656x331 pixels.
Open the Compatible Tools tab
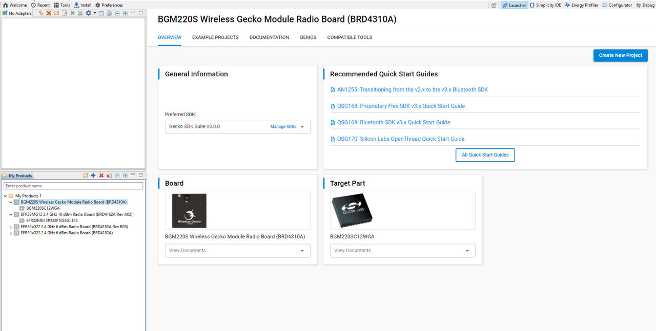pos(350,37)
